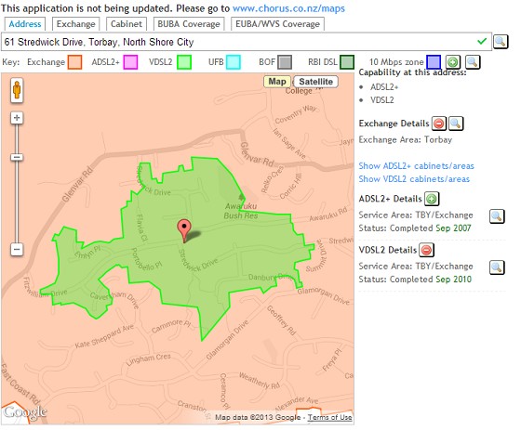The width and height of the screenshot is (521, 430).
Task: Click red minus icon next to VDSL2 Details
Action: point(426,250)
